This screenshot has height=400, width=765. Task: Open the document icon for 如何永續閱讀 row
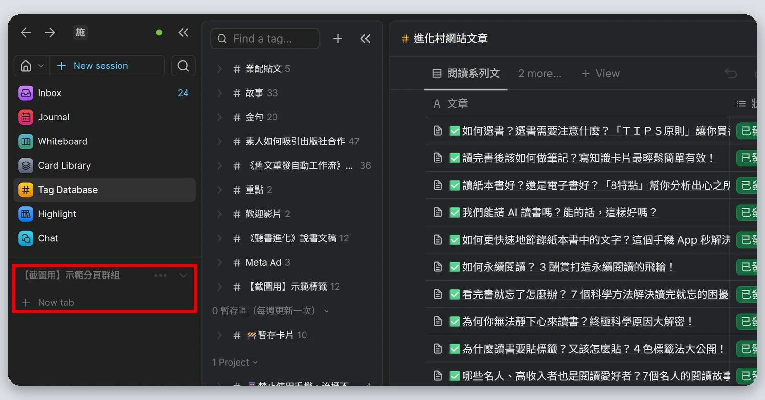click(x=437, y=267)
